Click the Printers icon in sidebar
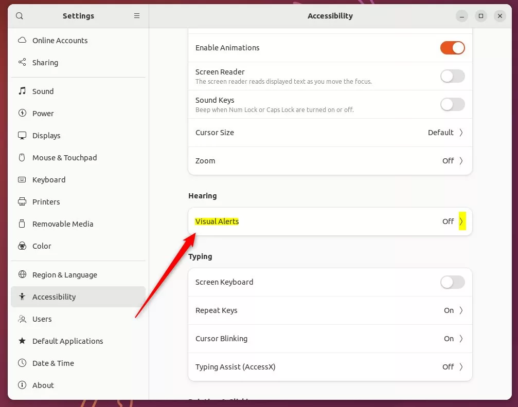518x407 pixels. coord(22,201)
